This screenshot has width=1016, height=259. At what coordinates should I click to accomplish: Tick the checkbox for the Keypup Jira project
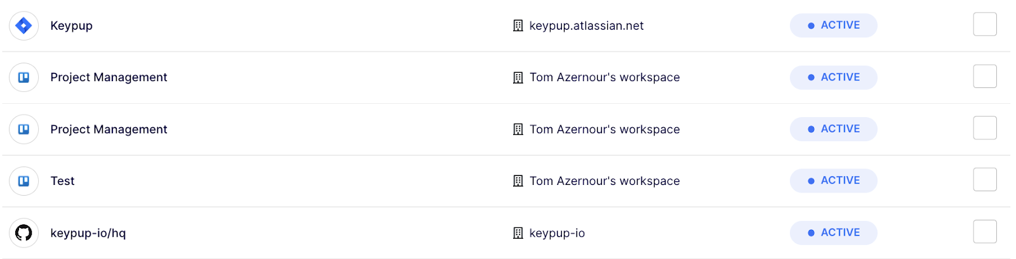985,25
